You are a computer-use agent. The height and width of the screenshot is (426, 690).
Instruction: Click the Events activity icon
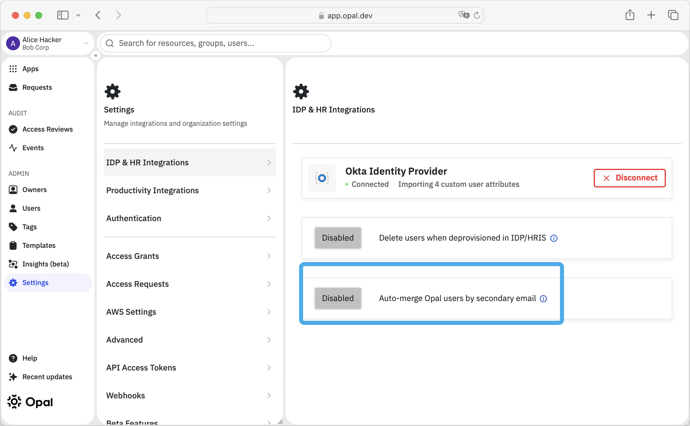tap(13, 148)
